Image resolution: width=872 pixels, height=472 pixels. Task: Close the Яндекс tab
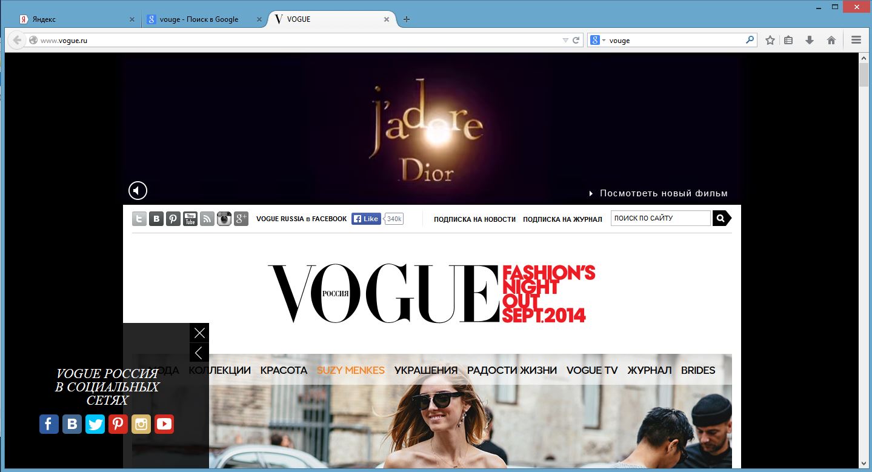click(x=132, y=19)
